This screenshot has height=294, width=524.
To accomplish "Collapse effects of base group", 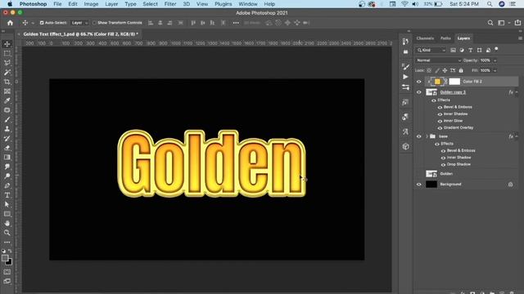I will 517,136.
